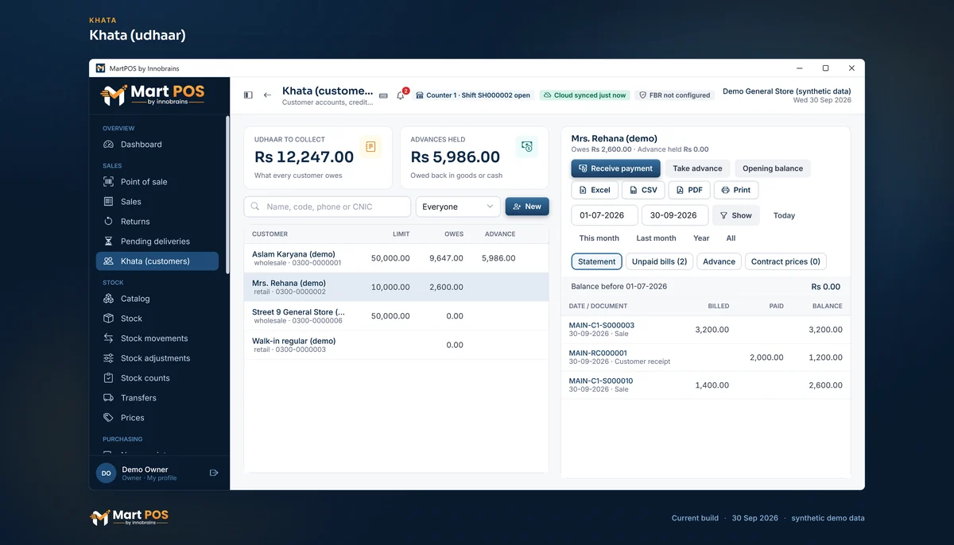
Task: Go back using the arrow icon
Action: click(267, 95)
